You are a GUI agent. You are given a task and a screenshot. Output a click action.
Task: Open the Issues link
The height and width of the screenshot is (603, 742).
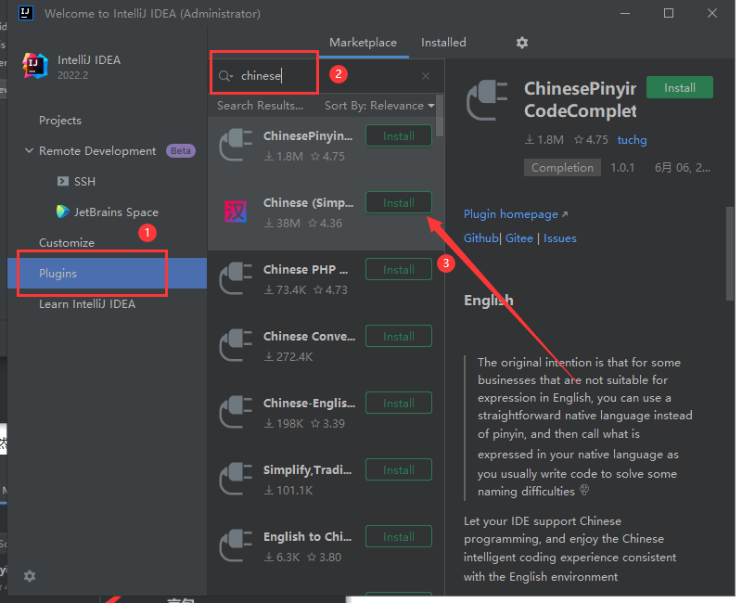560,238
